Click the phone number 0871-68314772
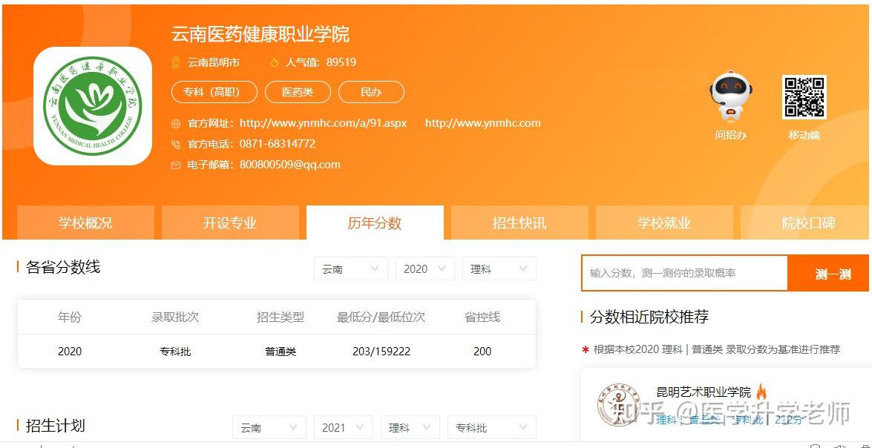The image size is (872, 448). 278,144
